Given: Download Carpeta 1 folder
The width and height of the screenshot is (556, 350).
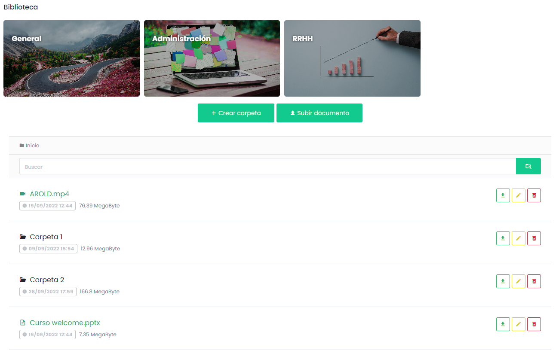Looking at the screenshot, I should [x=503, y=238].
